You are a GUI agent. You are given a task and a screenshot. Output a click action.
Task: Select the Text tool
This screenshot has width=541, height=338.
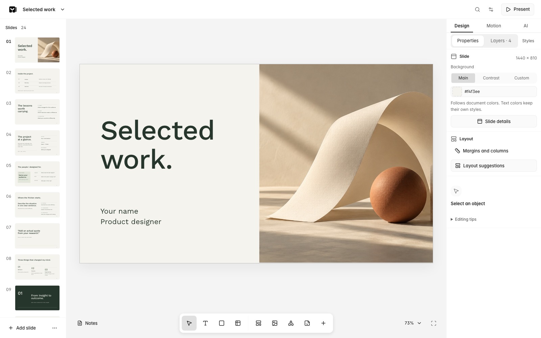click(205, 323)
